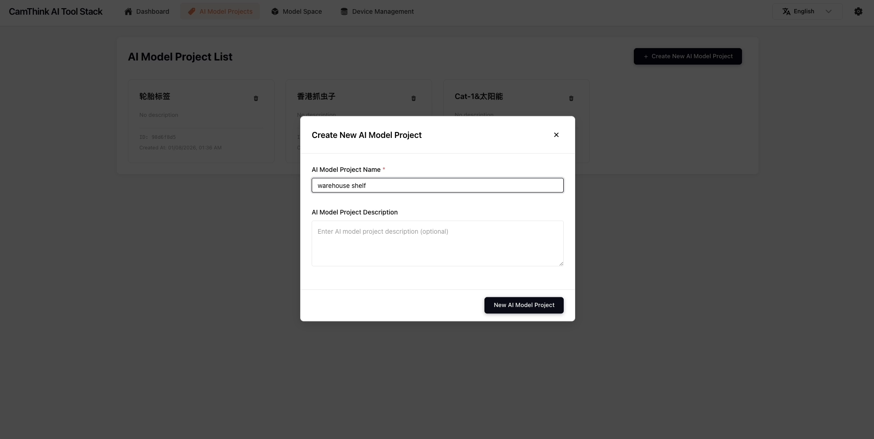The width and height of the screenshot is (874, 439).
Task: Select the 香港抓虫子 project title
Action: click(316, 97)
